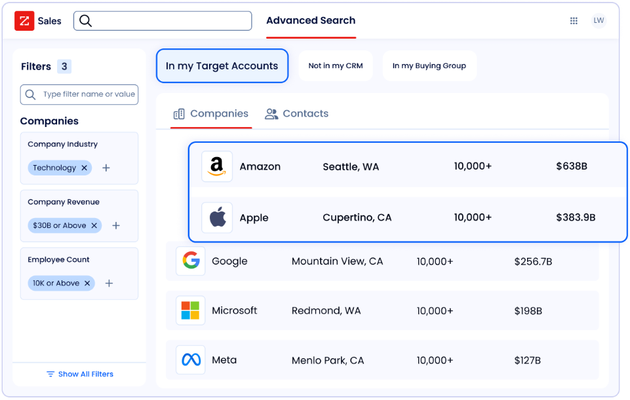Click the Google company logo
The image size is (630, 400).
coord(191,261)
